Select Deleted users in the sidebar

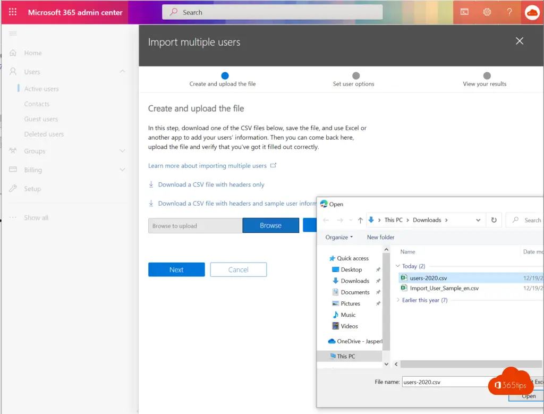[44, 134]
